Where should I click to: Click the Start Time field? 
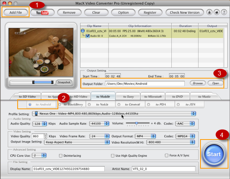tap(113, 76)
